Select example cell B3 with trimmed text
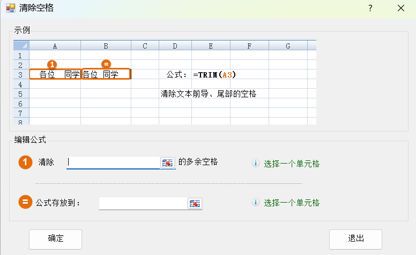 (x=106, y=74)
